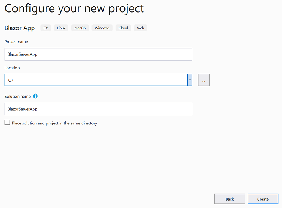Click the Solution name text field

tap(98, 109)
